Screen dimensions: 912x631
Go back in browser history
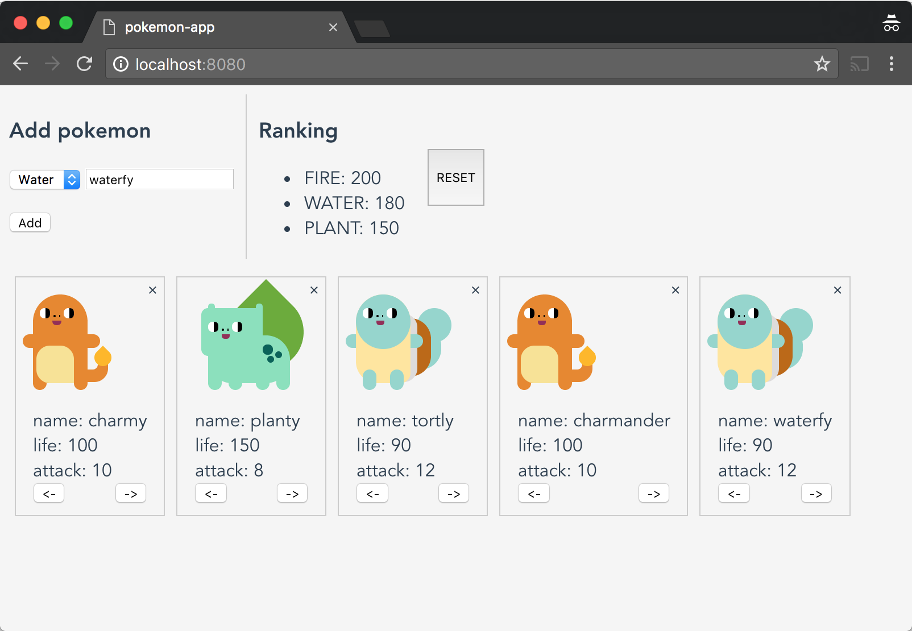pyautogui.click(x=20, y=64)
